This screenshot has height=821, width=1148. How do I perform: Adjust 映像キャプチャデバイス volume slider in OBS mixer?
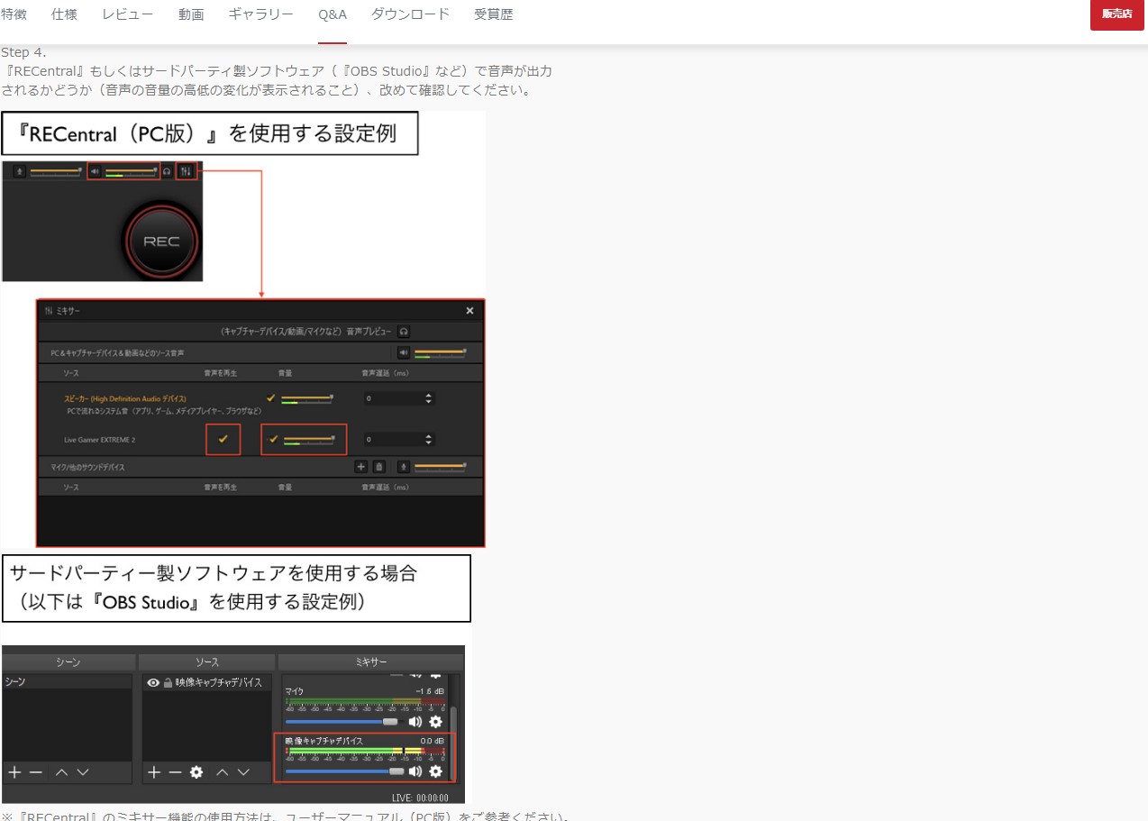tap(345, 771)
